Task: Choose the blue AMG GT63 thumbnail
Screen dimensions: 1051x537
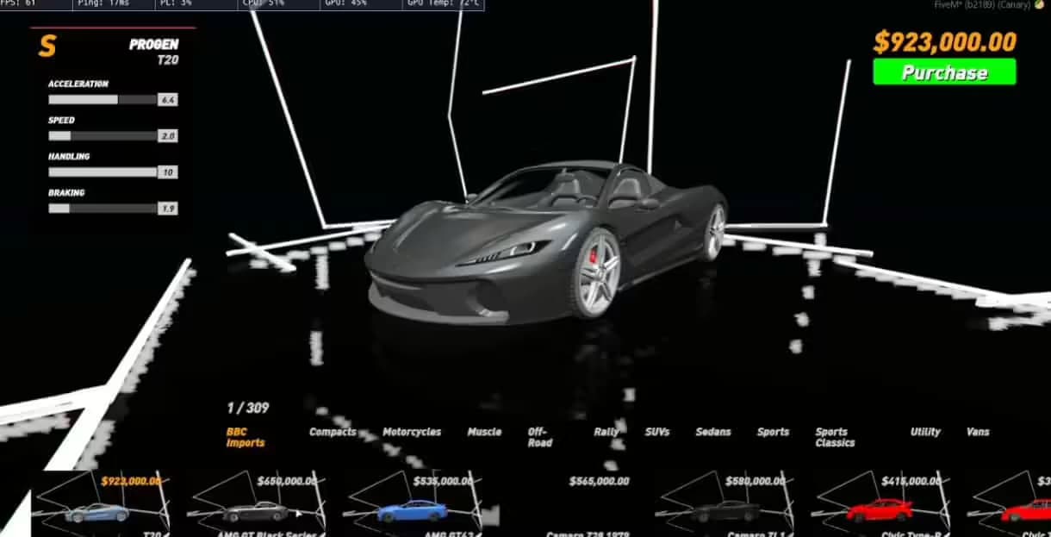Action: 412,510
